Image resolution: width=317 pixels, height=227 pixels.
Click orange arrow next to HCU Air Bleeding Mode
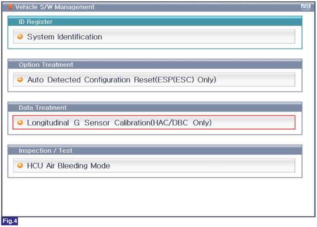[20, 165]
